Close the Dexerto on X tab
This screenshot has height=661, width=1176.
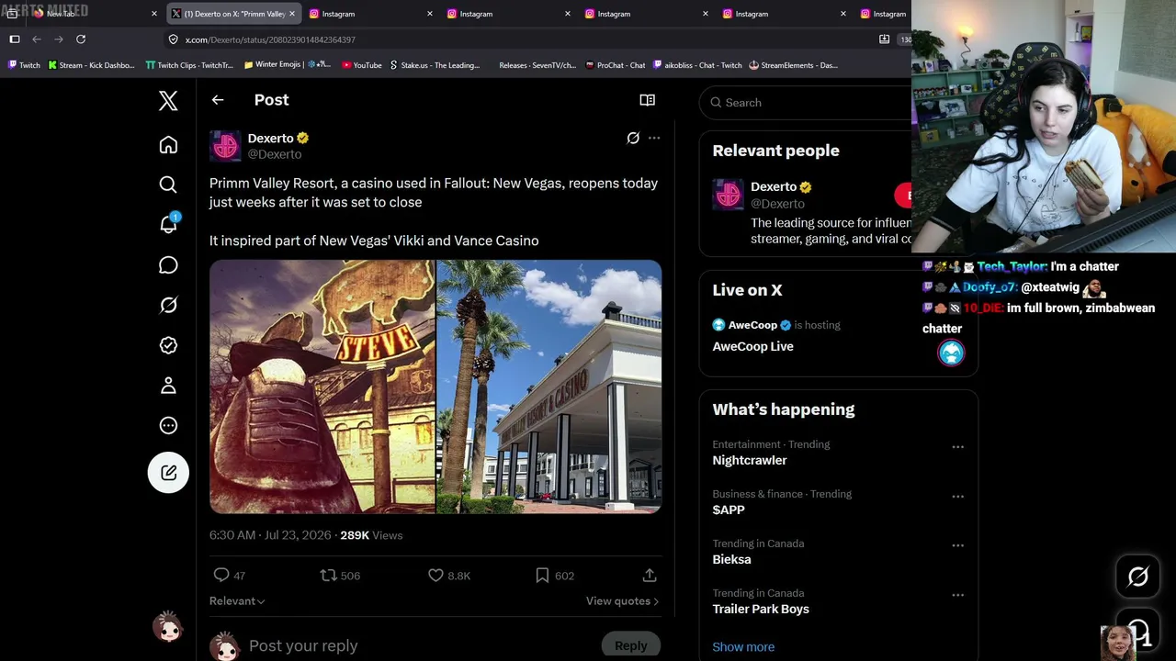pyautogui.click(x=292, y=14)
